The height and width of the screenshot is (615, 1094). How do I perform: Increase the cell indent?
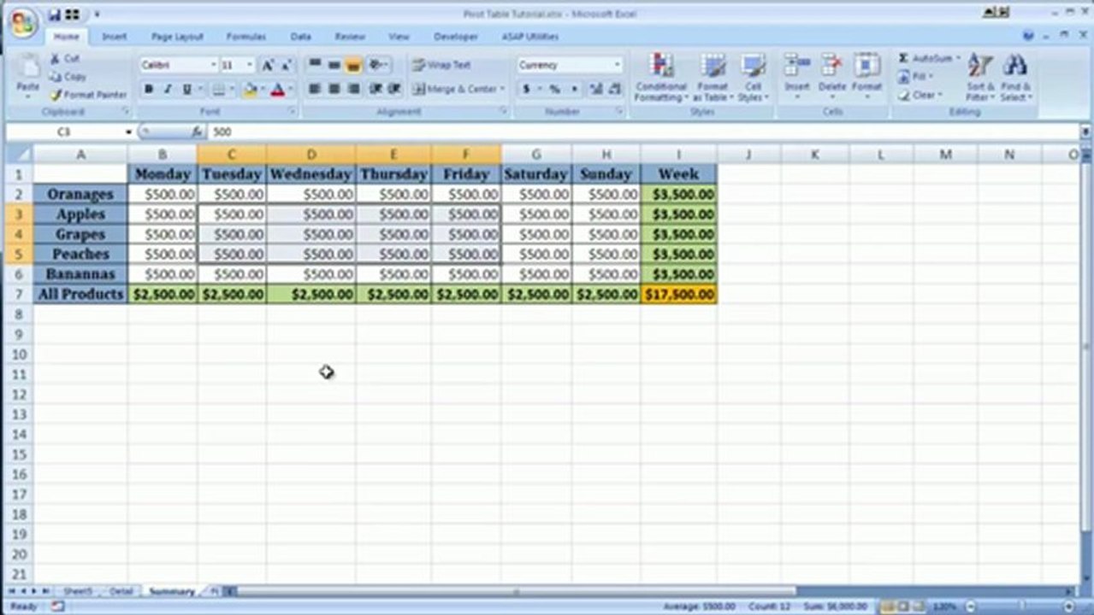394,89
